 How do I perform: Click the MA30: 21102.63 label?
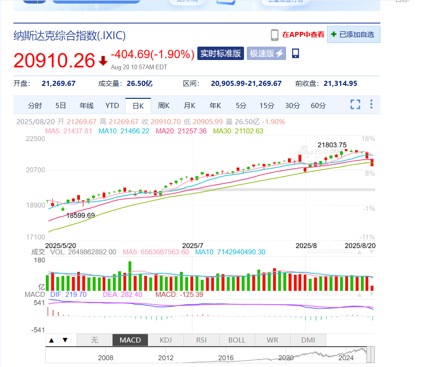(x=238, y=131)
